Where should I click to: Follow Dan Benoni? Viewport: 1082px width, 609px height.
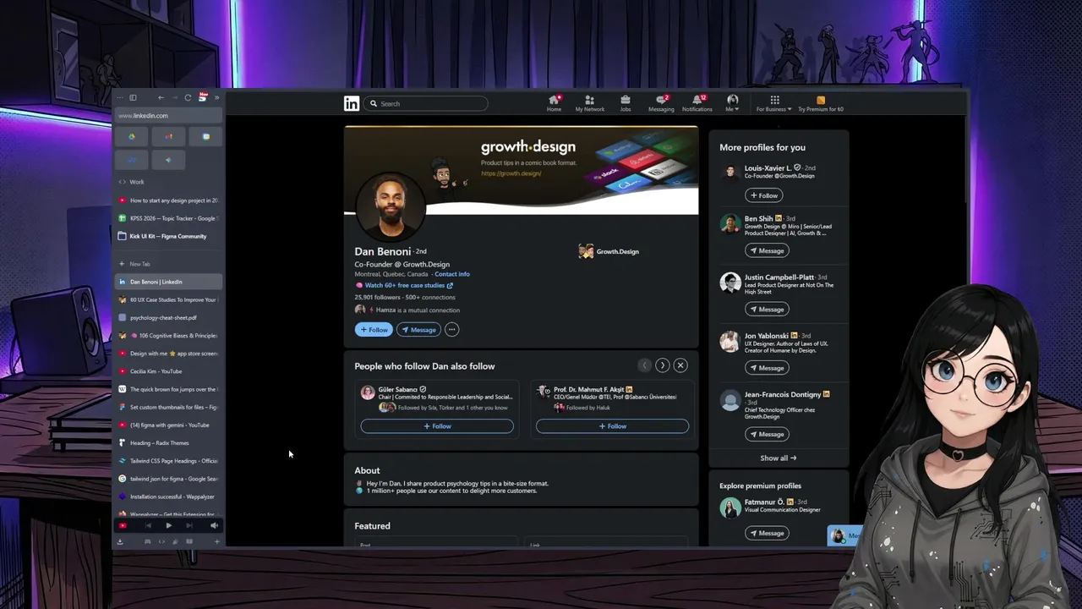(374, 329)
